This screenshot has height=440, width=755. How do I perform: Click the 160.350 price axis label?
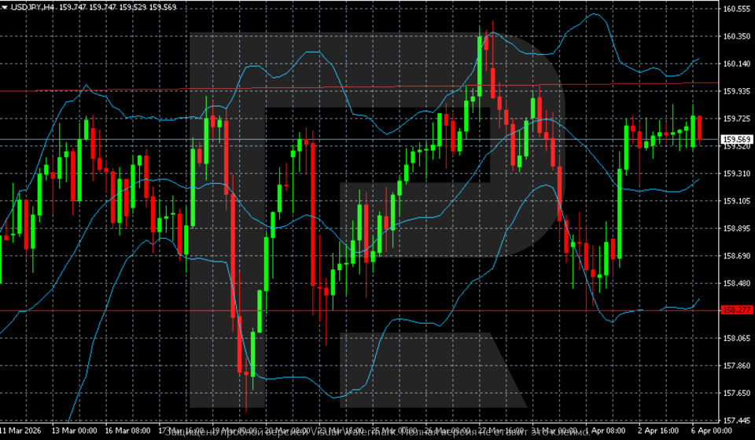point(735,36)
